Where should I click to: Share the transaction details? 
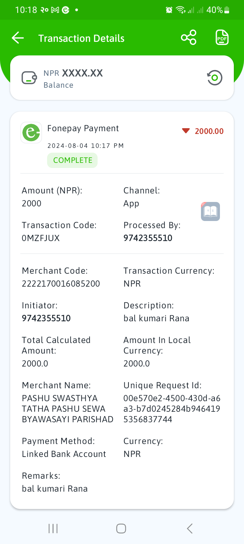(x=188, y=37)
